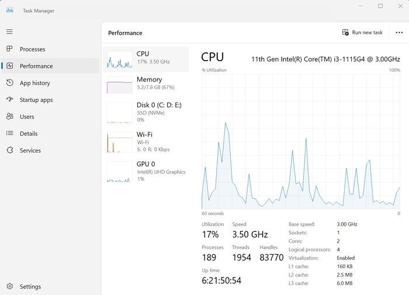Click the SSD (NVMe) disk type text
This screenshot has height=295, width=409.
[x=151, y=113]
